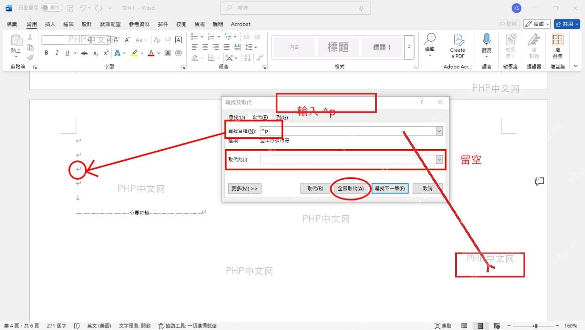Decrease paragraph indent

[x=246, y=36]
